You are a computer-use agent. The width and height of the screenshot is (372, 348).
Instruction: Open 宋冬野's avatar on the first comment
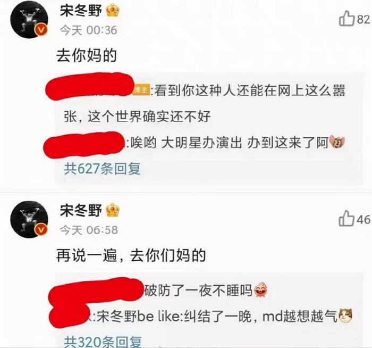click(x=29, y=20)
